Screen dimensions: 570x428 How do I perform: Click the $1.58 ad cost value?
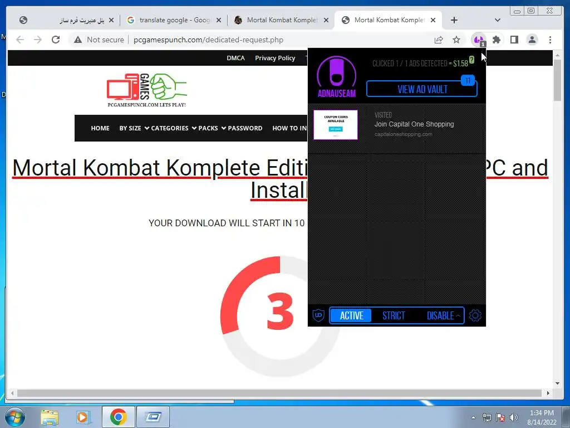pos(460,64)
